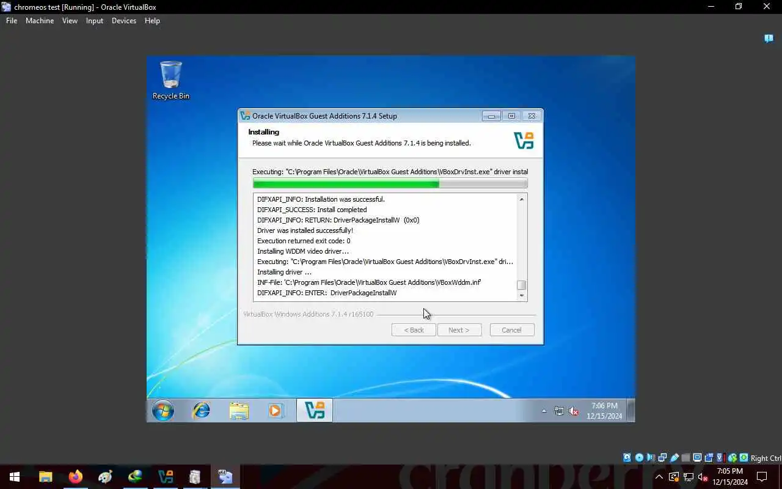
Task: Open guest clock showing 7:06 PM
Action: tap(604, 411)
